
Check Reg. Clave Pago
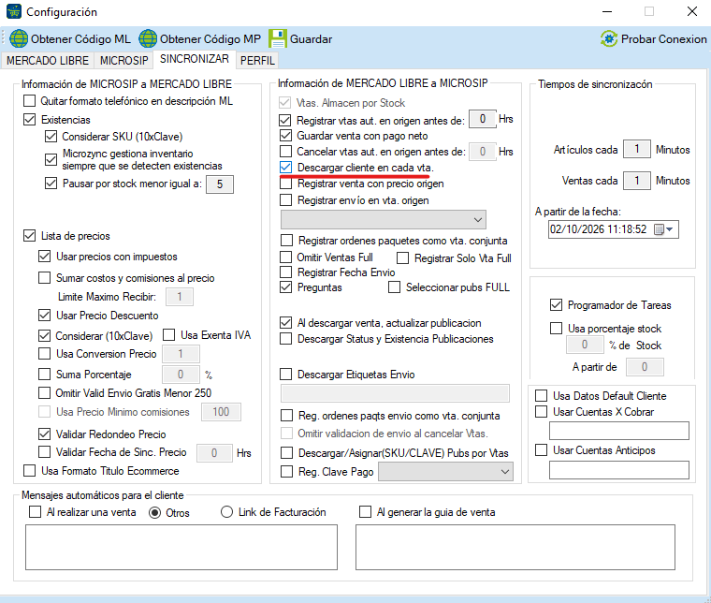286,471
